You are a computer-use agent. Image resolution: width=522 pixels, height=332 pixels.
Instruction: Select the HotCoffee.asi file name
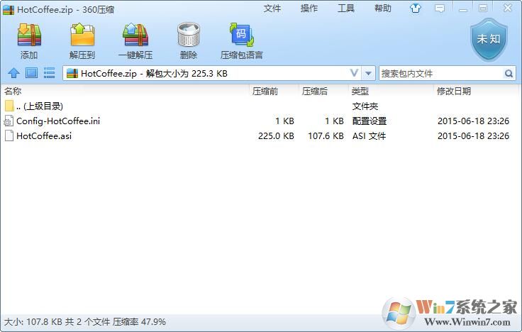44,136
